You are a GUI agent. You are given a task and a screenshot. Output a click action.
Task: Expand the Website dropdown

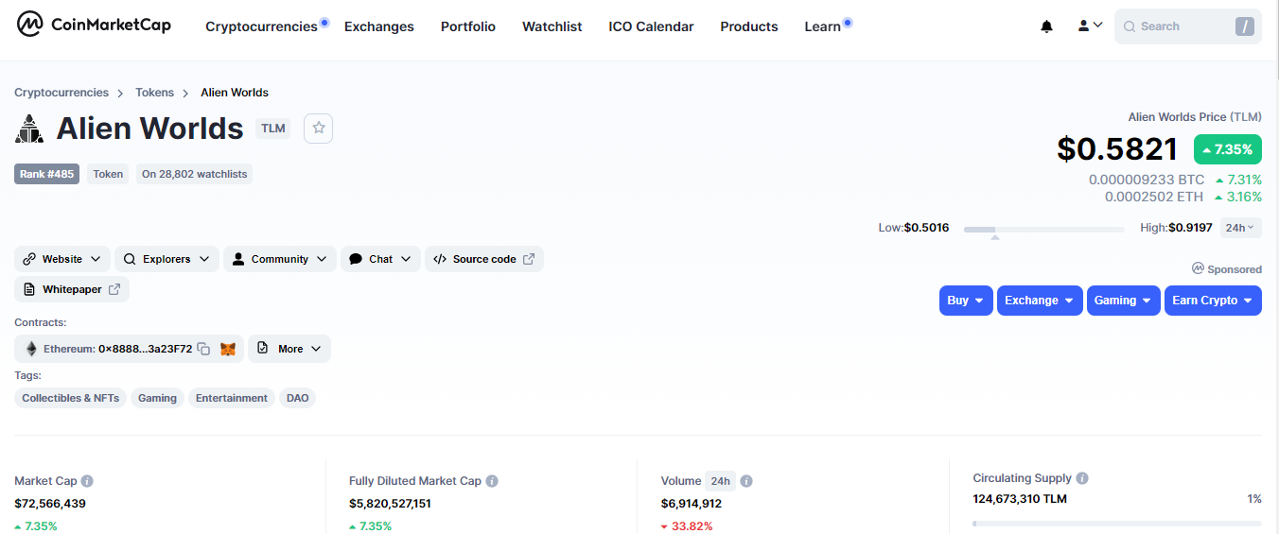62,259
